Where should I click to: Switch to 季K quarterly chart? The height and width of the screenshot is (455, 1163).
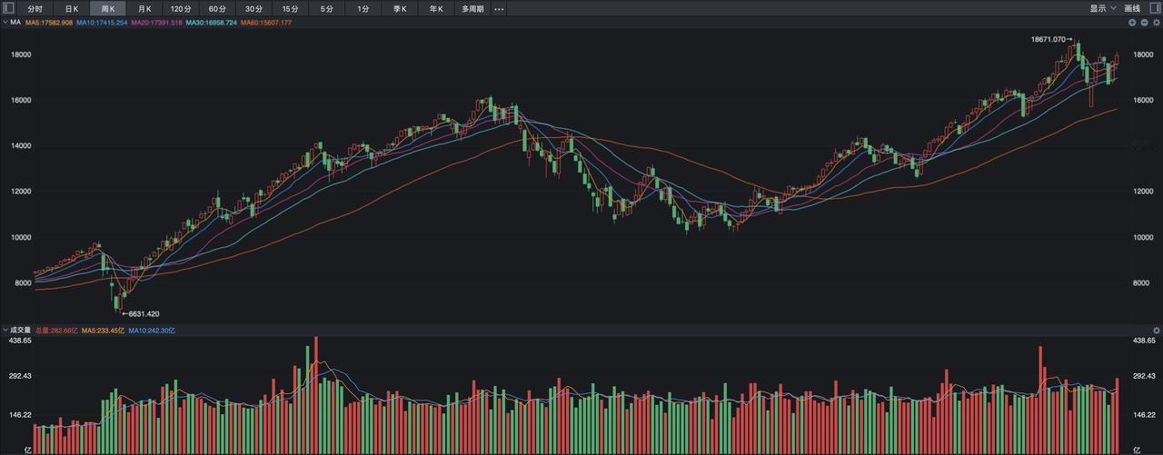click(400, 8)
